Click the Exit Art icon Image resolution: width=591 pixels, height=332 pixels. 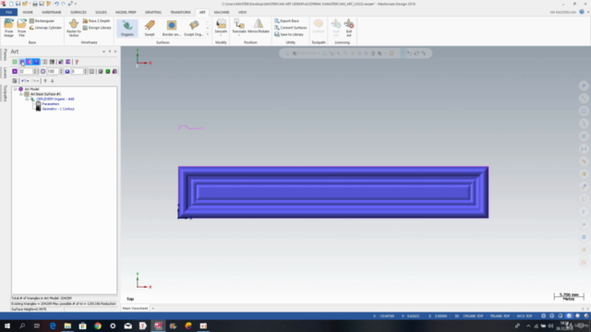click(349, 28)
